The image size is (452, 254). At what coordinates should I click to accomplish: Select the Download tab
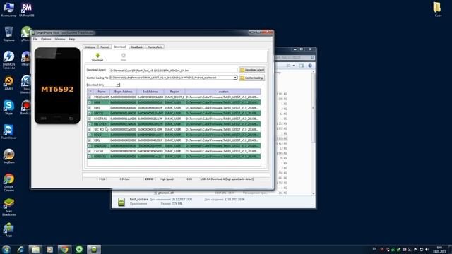coord(119,47)
